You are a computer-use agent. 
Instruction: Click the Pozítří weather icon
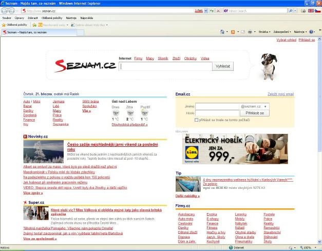[145, 113]
